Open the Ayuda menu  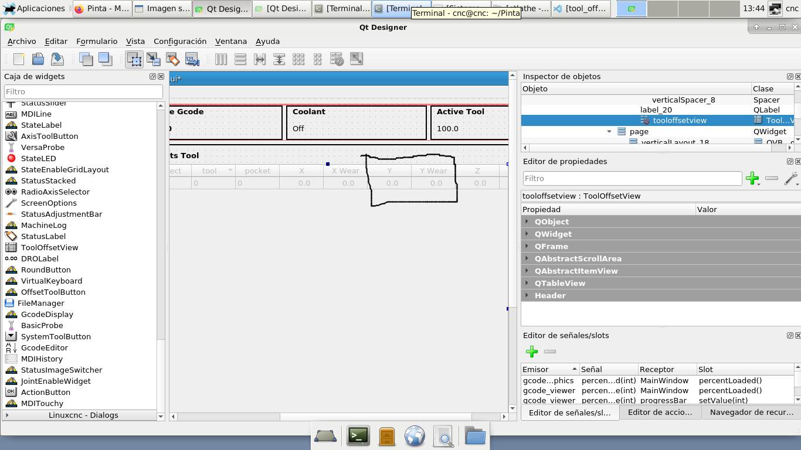tap(267, 41)
